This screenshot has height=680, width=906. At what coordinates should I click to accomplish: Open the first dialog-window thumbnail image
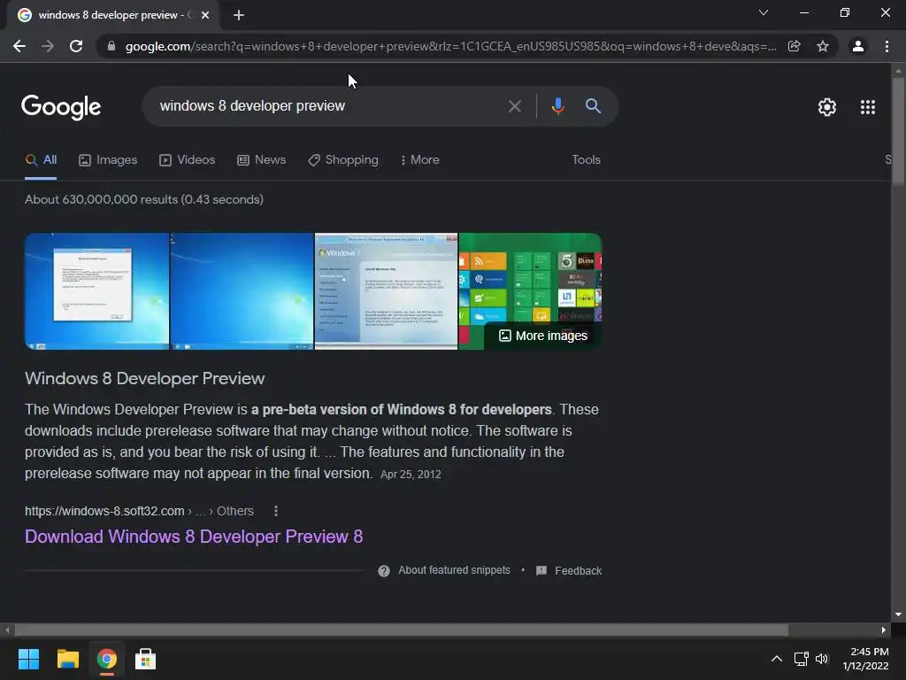97,291
